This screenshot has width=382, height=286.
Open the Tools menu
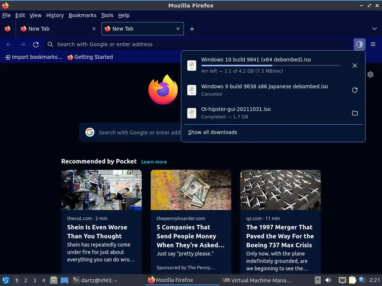(x=107, y=15)
